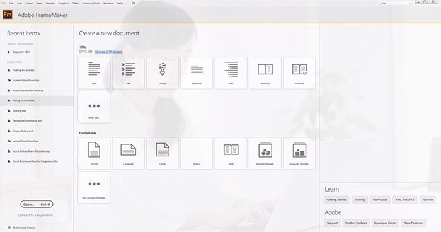The height and width of the screenshot is (232, 441).
Task: Click the Corporate AEM repository icon
Action: click(9, 52)
